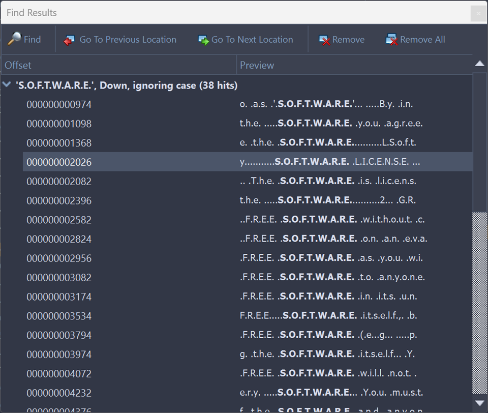Jump to the hit at offset 000000003534
Image resolution: width=488 pixels, height=413 pixels.
click(x=59, y=316)
